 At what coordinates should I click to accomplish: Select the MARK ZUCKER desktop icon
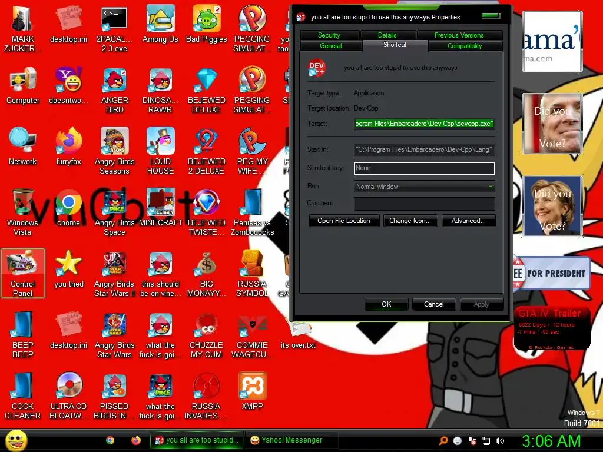[x=23, y=29]
